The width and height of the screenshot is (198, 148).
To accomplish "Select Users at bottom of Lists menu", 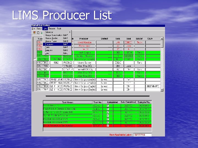I will (57, 53).
